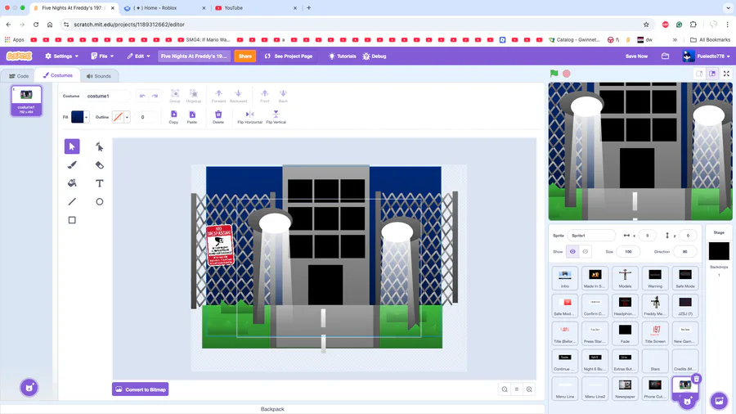Switch to the Code tab
The height and width of the screenshot is (414, 736).
pos(19,75)
